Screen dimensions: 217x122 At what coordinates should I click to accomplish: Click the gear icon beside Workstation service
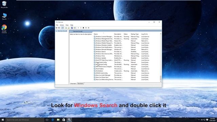(x=95, y=71)
